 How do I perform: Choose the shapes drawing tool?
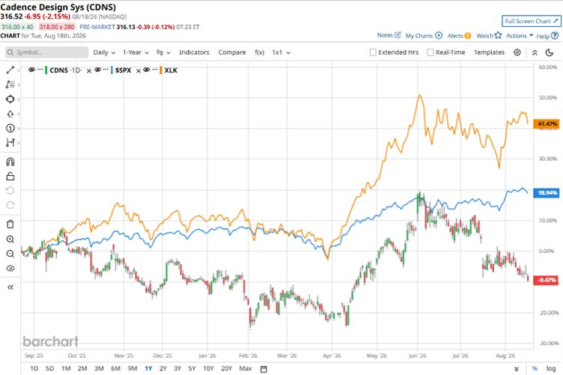tap(10, 99)
